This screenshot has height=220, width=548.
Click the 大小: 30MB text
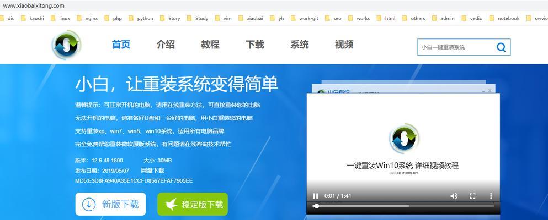(x=158, y=161)
